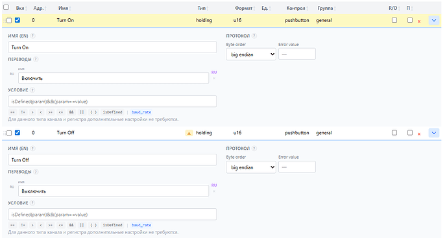
Task: Open Byte order dropdown in Turn Off section
Action: click(x=251, y=167)
